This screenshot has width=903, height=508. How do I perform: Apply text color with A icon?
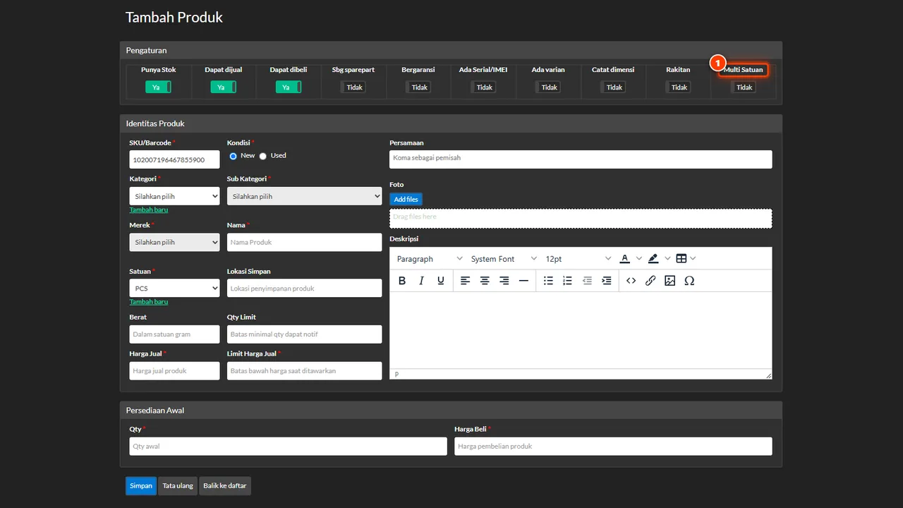coord(624,259)
